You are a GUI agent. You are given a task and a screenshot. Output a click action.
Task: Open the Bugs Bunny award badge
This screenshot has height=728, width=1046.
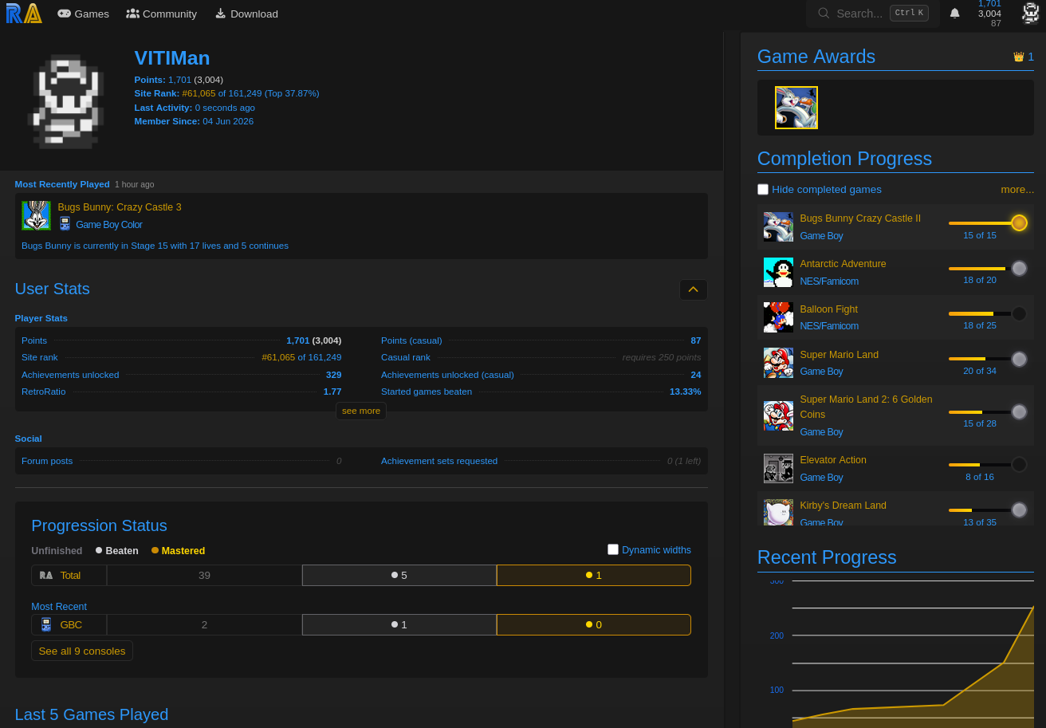pyautogui.click(x=796, y=108)
